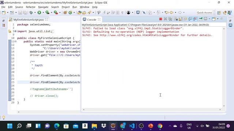Viewport: 234px width, 131px height.
Task: Click the Search flashlight toolbar icon
Action: coord(89,13)
